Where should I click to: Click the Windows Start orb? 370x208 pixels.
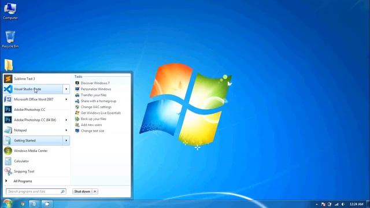click(8, 204)
